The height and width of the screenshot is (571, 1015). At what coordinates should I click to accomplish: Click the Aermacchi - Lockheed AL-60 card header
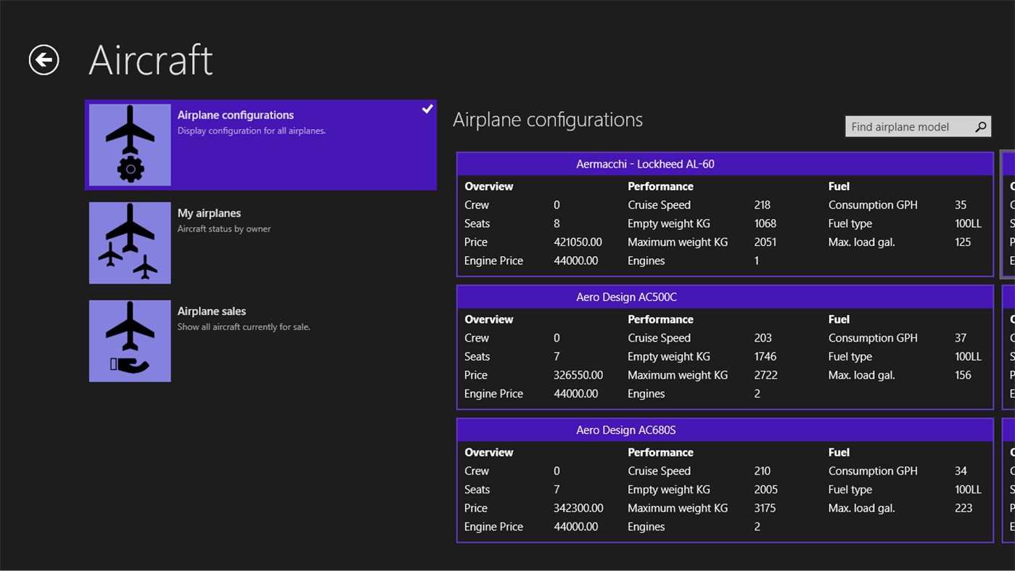click(x=644, y=163)
